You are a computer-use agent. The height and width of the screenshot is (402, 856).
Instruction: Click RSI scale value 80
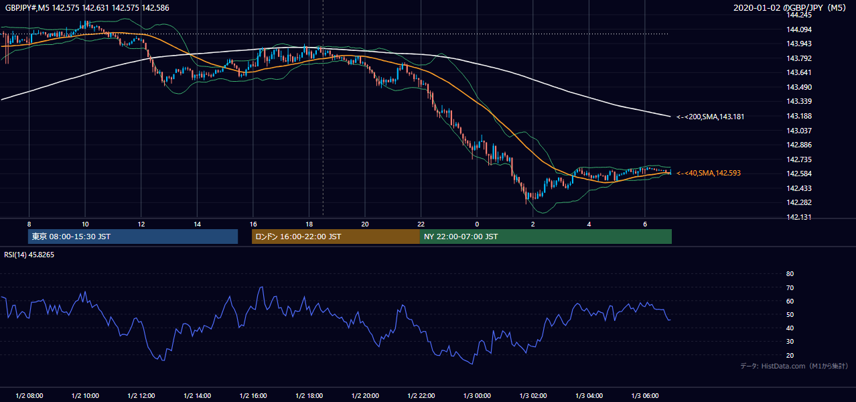click(790, 274)
